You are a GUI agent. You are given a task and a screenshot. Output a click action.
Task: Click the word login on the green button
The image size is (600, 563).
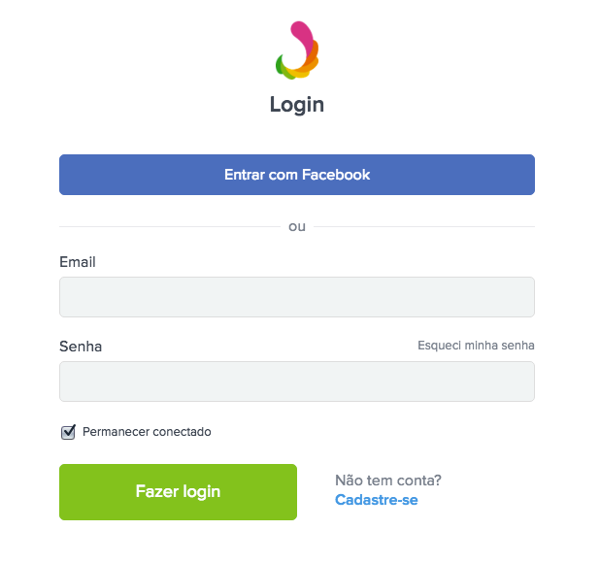pos(202,492)
